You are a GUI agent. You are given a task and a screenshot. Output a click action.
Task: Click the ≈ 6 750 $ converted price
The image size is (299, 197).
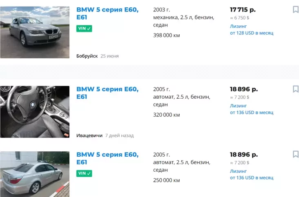(x=239, y=18)
